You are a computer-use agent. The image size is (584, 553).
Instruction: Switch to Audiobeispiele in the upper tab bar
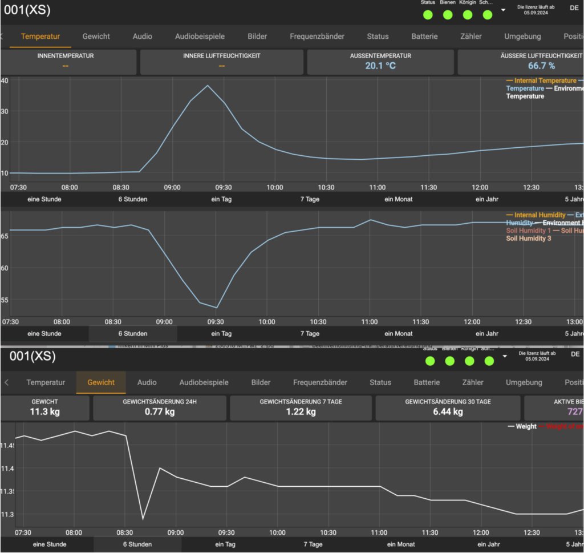click(200, 37)
